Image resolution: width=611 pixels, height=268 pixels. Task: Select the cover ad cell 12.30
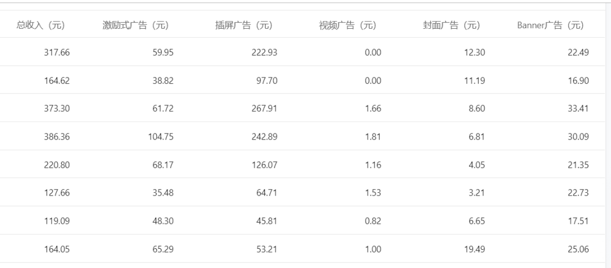pos(475,53)
